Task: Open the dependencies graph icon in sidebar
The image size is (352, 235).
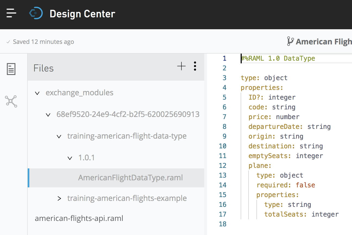Action: click(11, 102)
